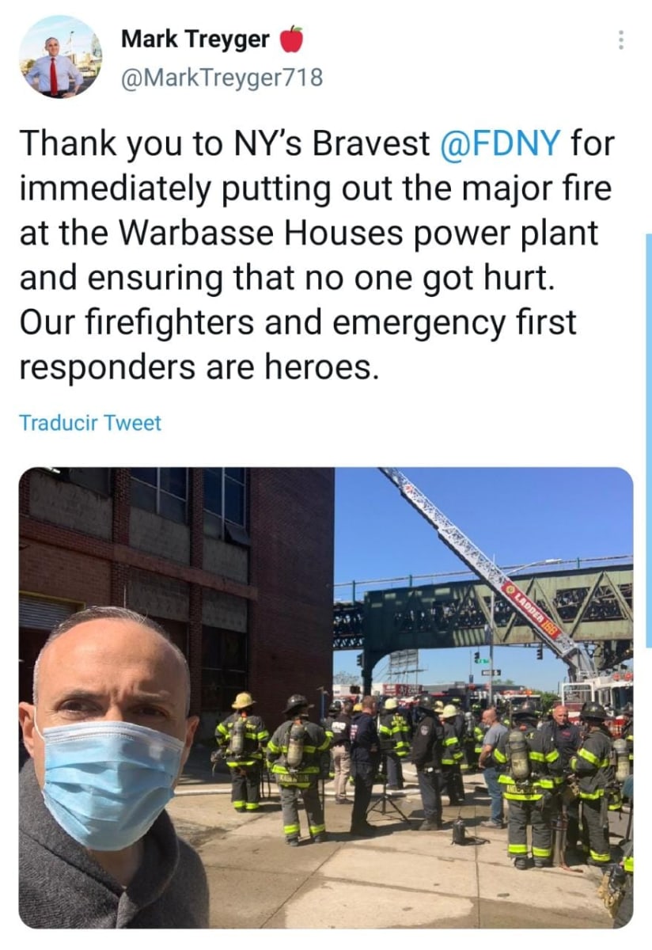
Task: Open the @FDNY mention link
Action: (498, 144)
